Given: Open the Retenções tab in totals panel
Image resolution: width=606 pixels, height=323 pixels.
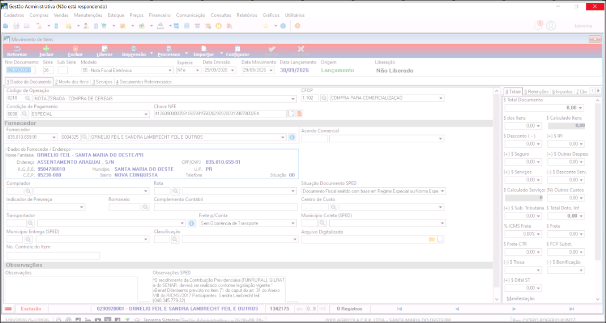Looking at the screenshot, I should [536, 91].
